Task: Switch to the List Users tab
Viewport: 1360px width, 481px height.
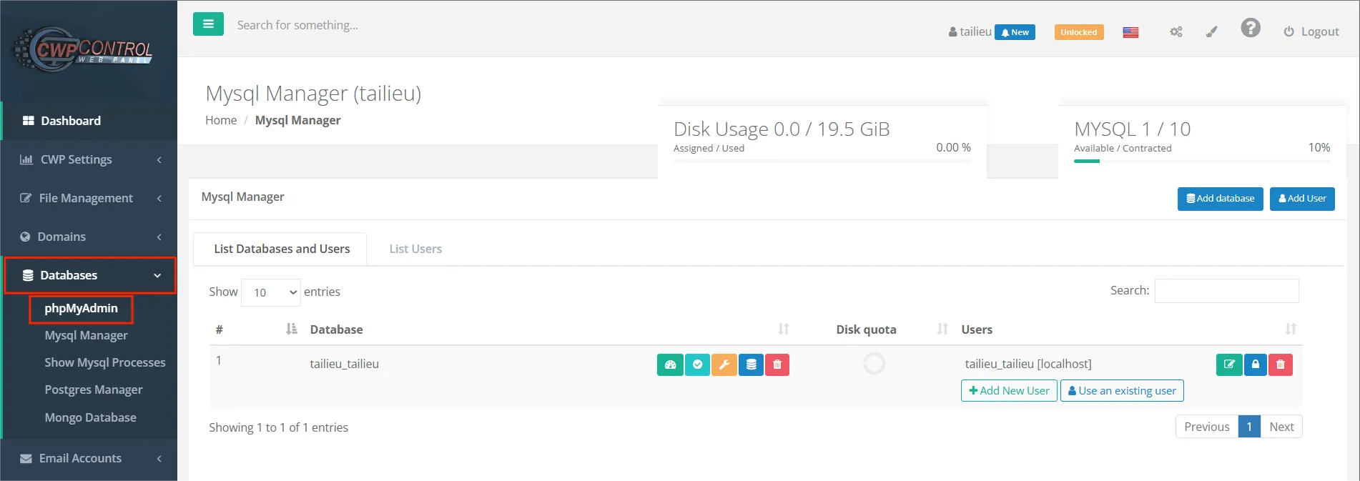Action: [415, 249]
